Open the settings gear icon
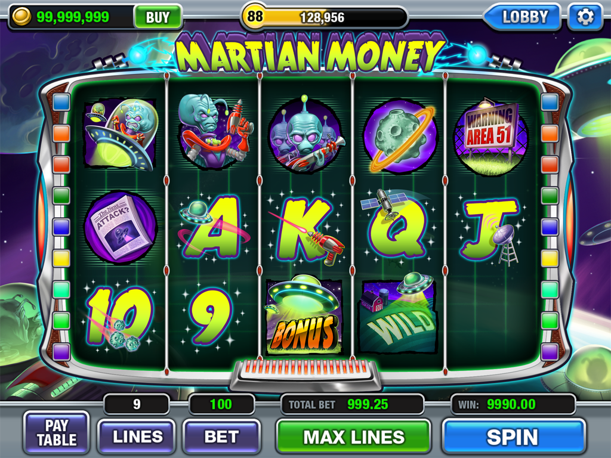 (585, 17)
